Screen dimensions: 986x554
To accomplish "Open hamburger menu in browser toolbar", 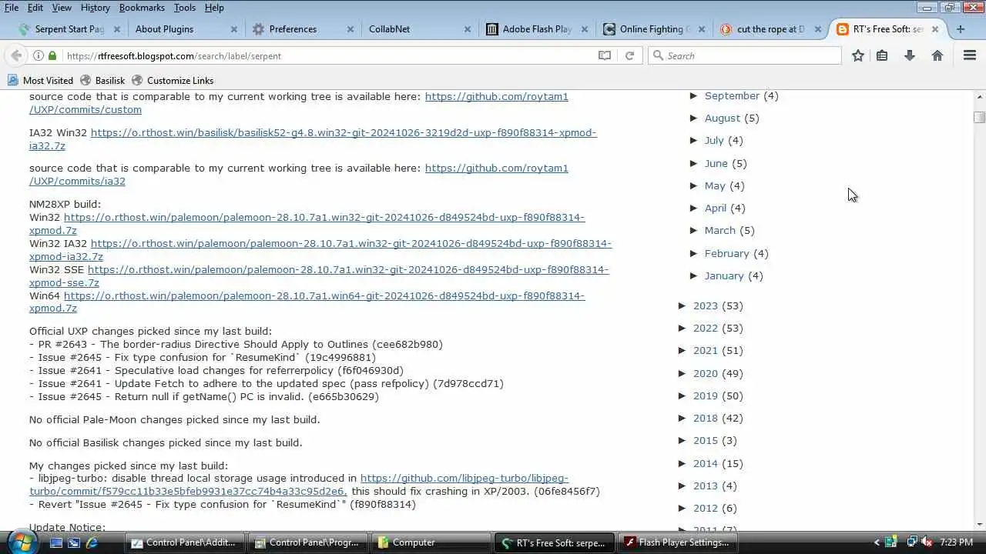I will tap(970, 55).
